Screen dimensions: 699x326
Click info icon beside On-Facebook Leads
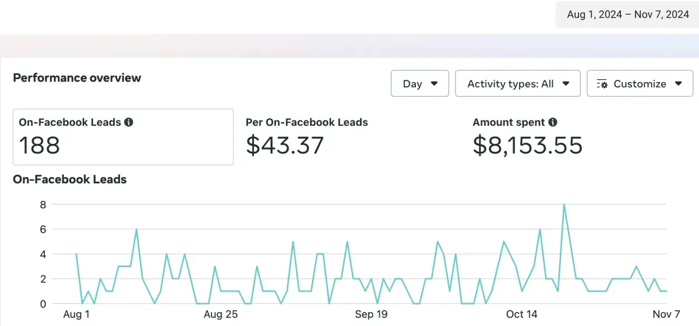tap(129, 122)
